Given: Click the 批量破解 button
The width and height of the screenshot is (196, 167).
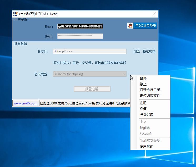Looking at the screenshot, I should 92,89.
